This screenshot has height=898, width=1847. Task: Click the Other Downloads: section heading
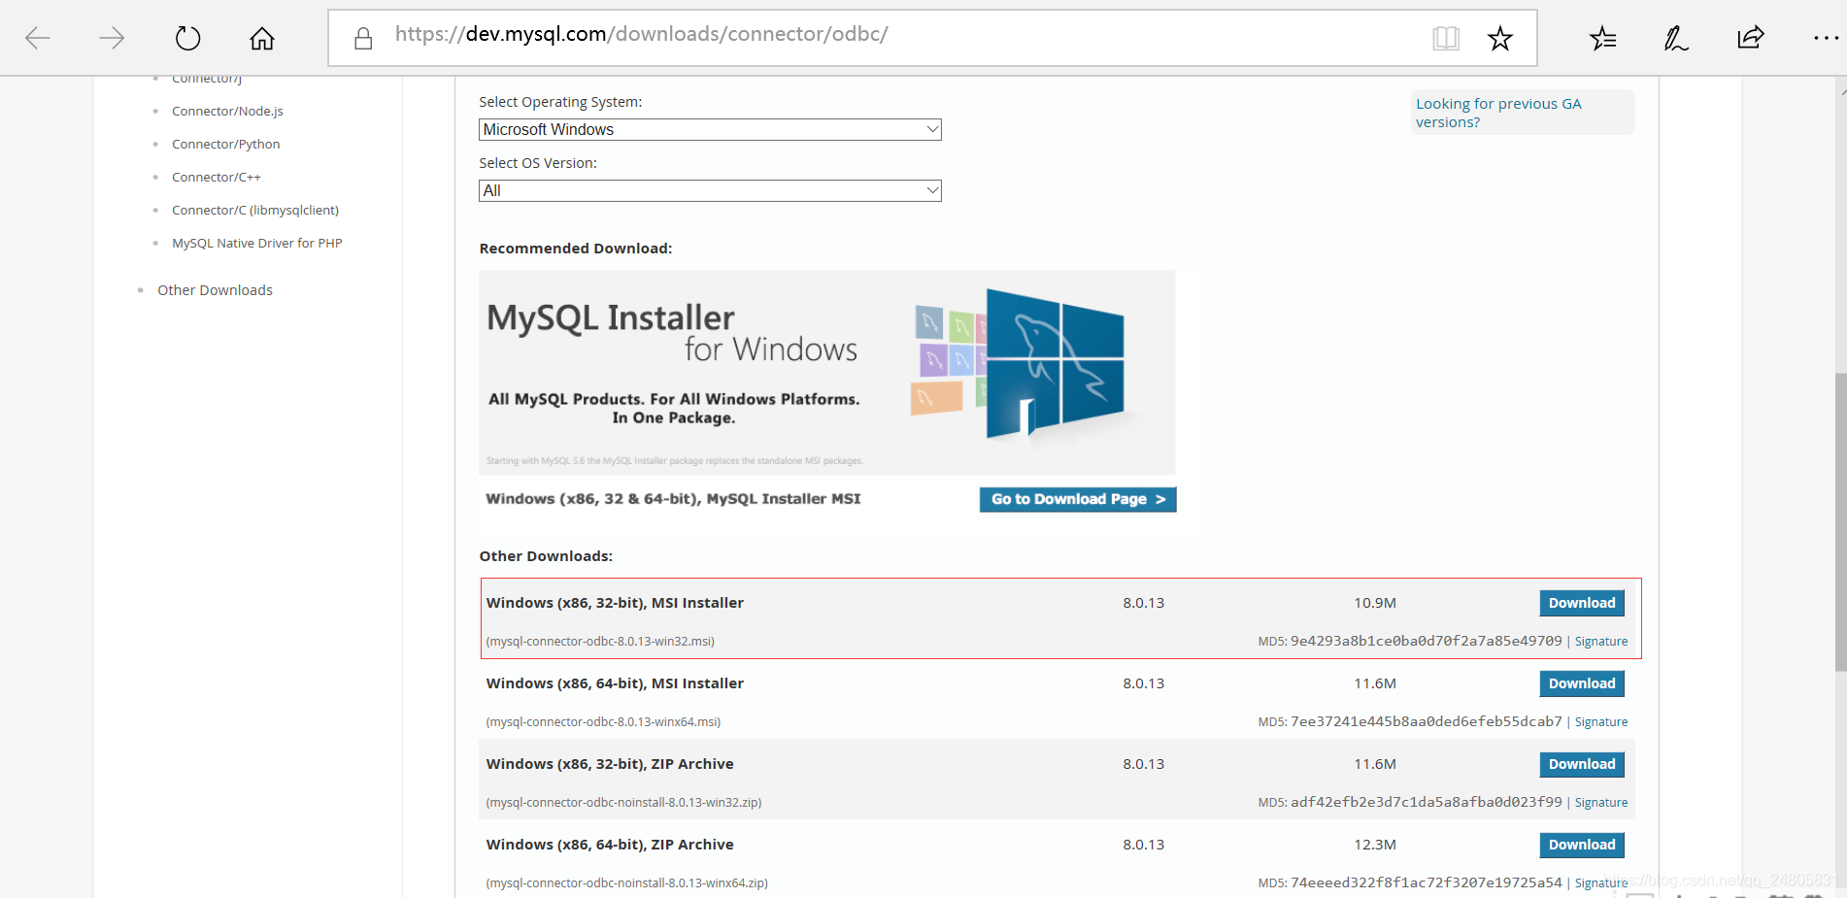[x=546, y=556]
